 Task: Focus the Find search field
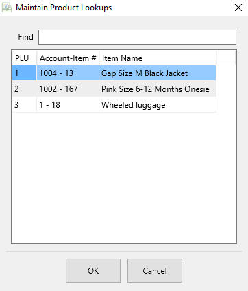pos(137,37)
